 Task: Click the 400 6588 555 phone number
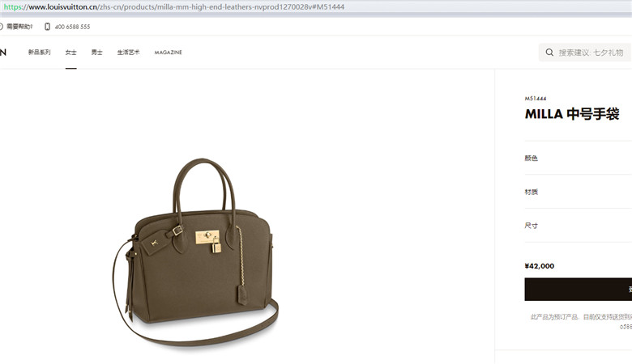(73, 27)
